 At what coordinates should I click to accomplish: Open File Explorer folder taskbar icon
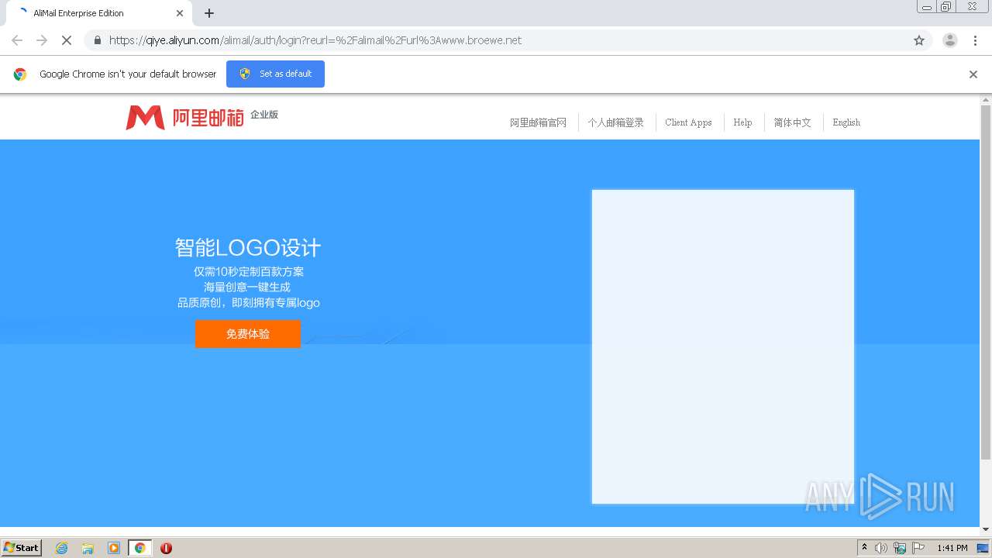(x=88, y=548)
